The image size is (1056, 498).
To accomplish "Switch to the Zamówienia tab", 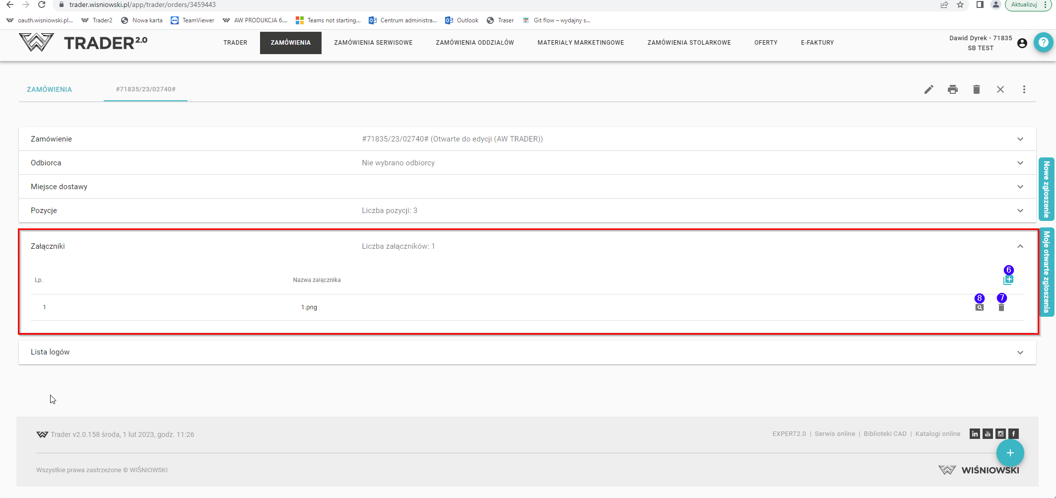I will pyautogui.click(x=49, y=89).
